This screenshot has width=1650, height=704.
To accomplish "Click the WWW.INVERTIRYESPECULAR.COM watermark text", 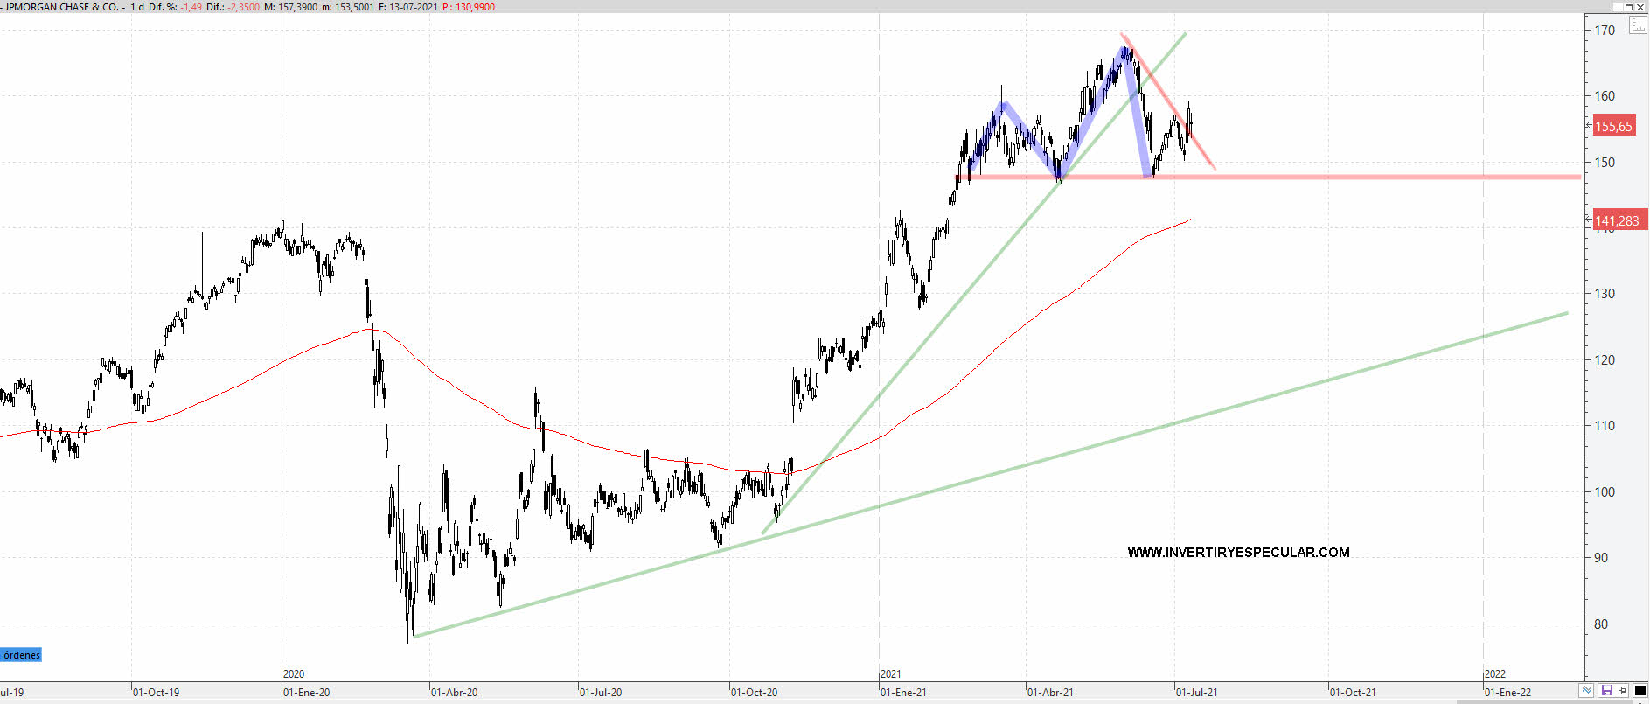I will point(1238,553).
